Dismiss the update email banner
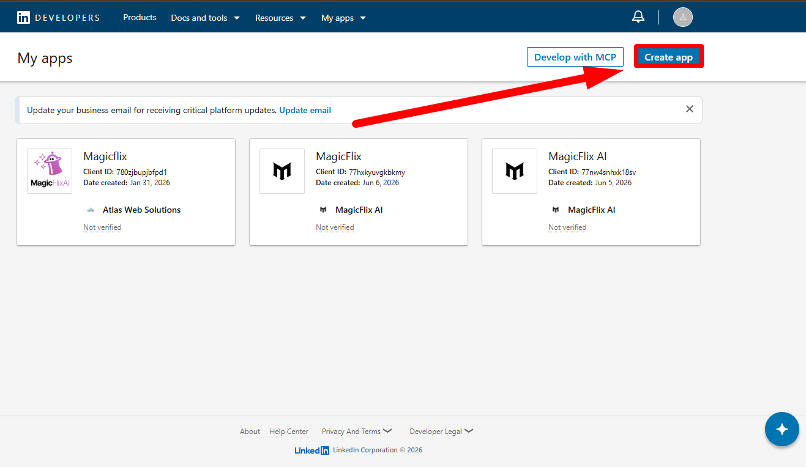 tap(690, 109)
